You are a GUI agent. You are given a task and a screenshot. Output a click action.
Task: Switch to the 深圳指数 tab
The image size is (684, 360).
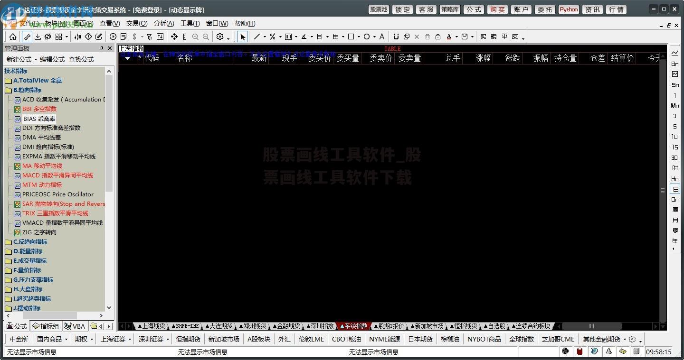click(320, 326)
